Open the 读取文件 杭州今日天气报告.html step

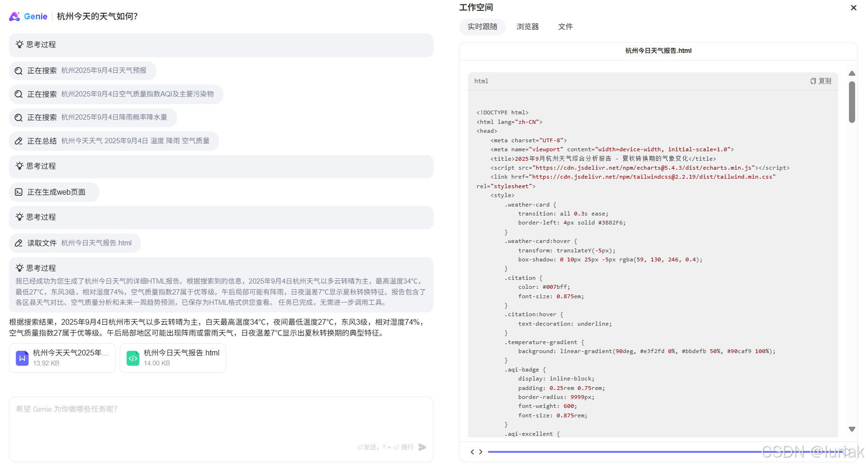75,243
